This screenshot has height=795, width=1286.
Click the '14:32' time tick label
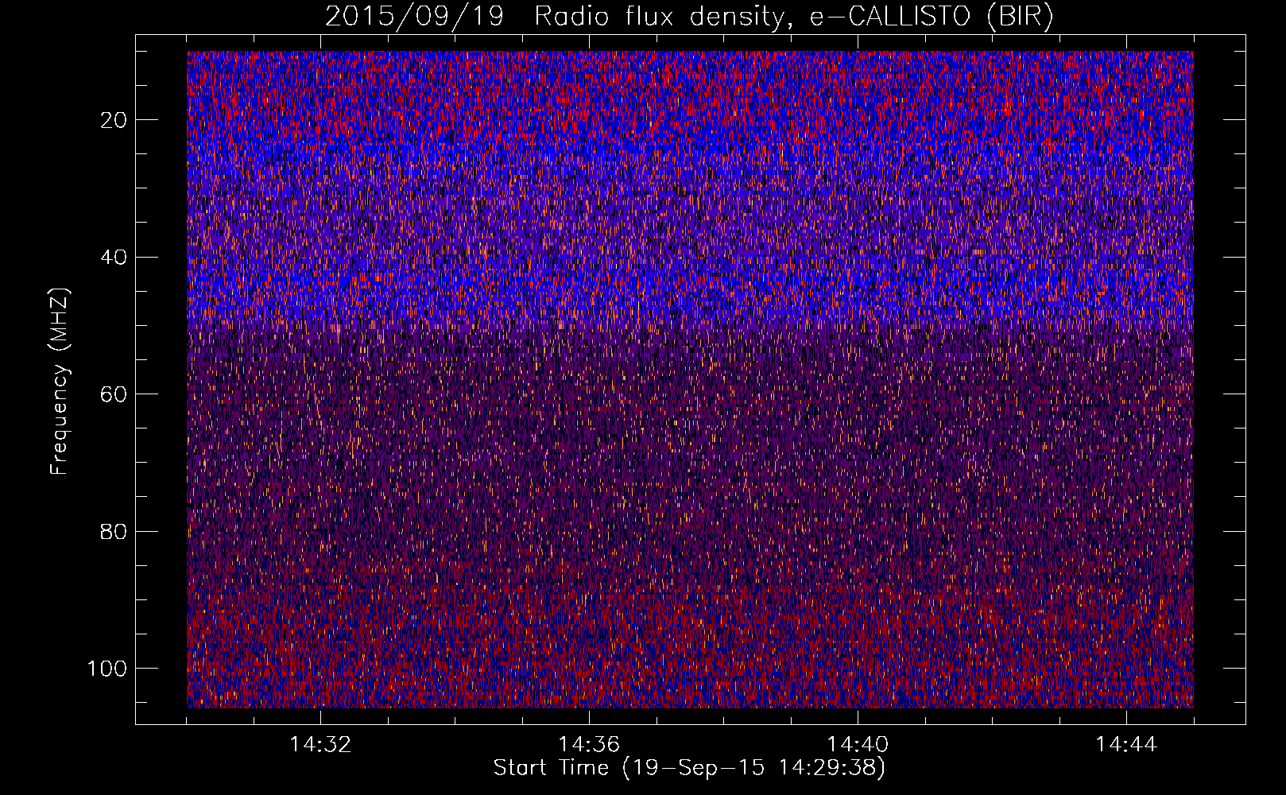click(x=320, y=745)
